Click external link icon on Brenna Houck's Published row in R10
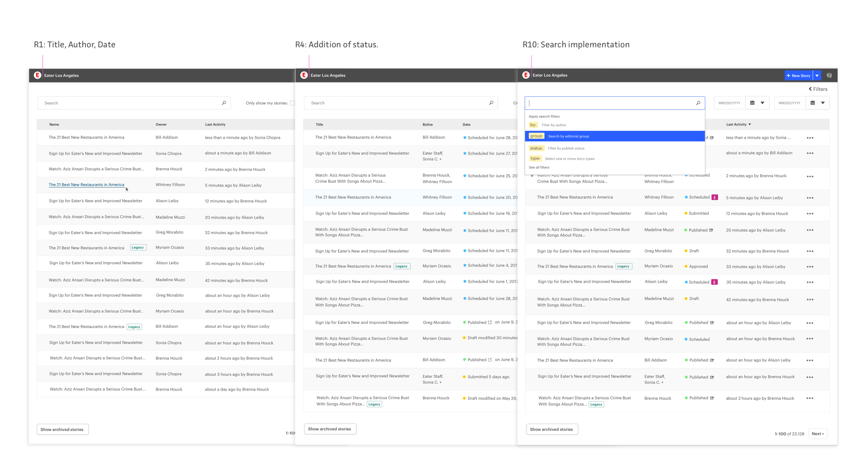 tap(712, 398)
